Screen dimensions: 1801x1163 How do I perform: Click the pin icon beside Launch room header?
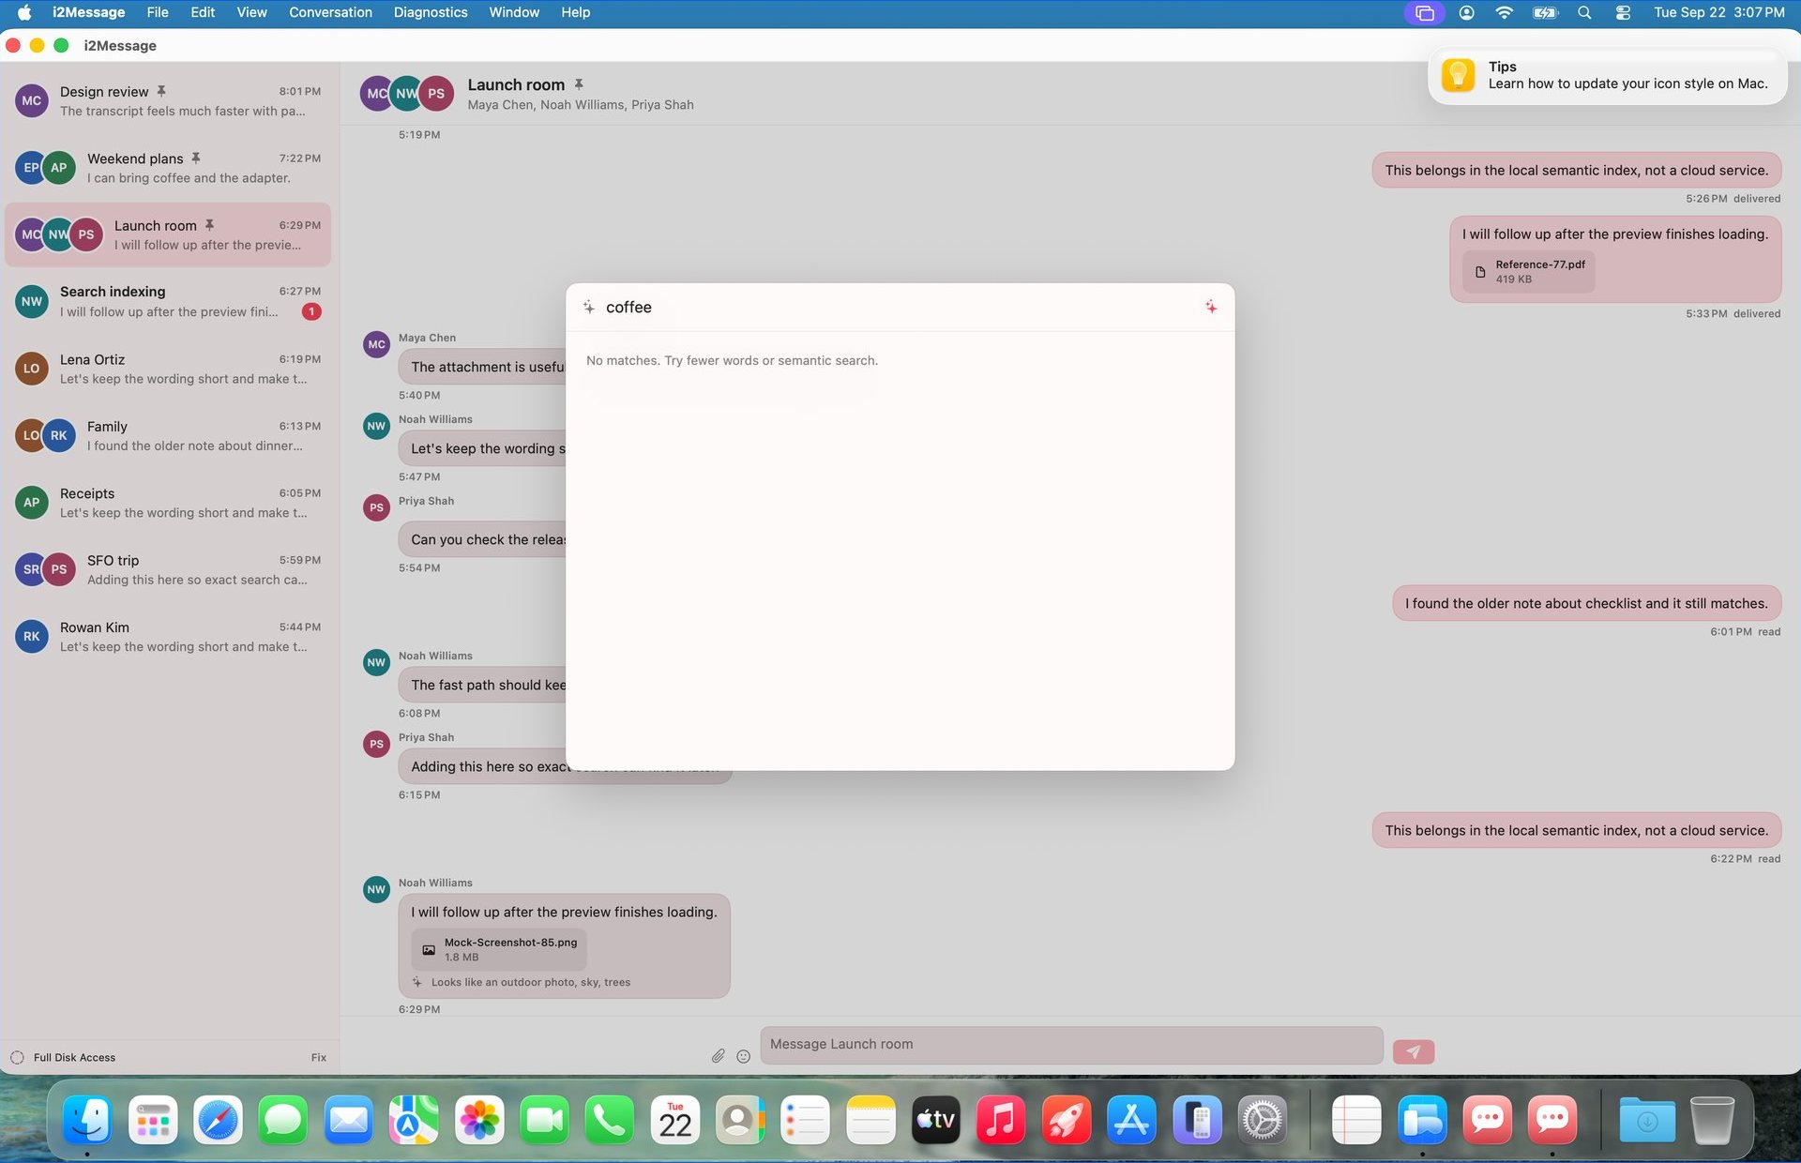coord(579,84)
